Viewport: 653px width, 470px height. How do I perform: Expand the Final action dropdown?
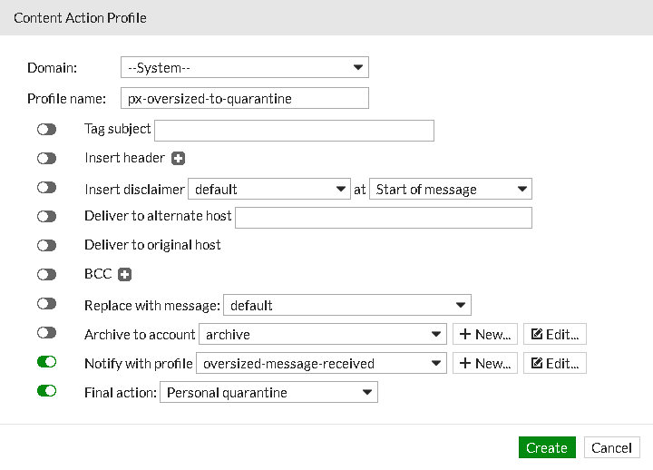pyautogui.click(x=268, y=392)
